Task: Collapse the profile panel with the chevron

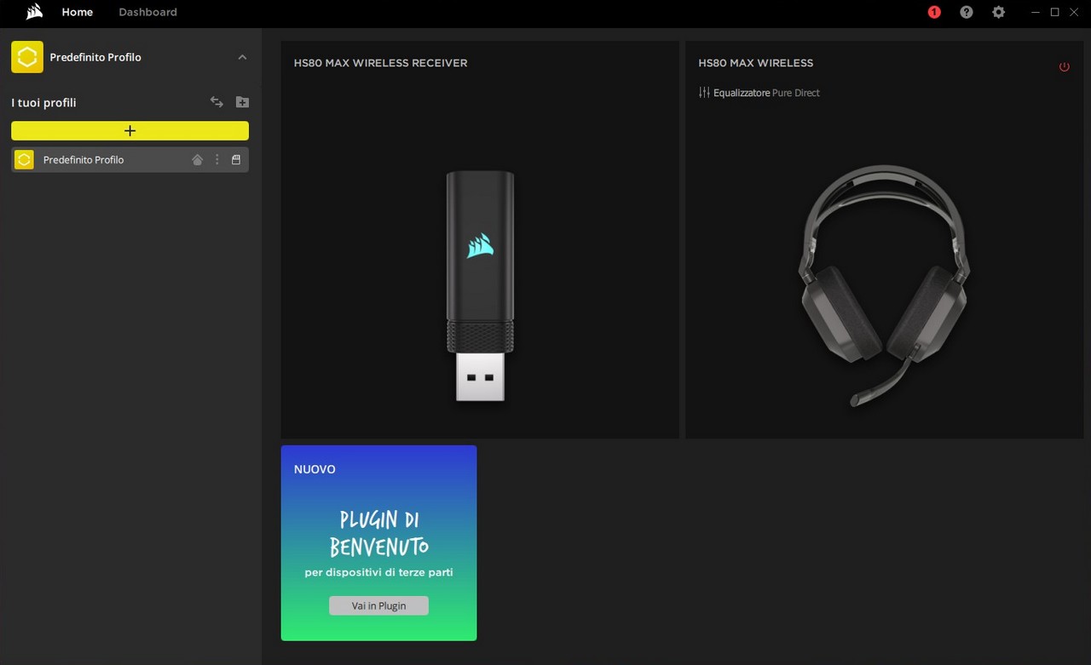Action: click(x=242, y=57)
